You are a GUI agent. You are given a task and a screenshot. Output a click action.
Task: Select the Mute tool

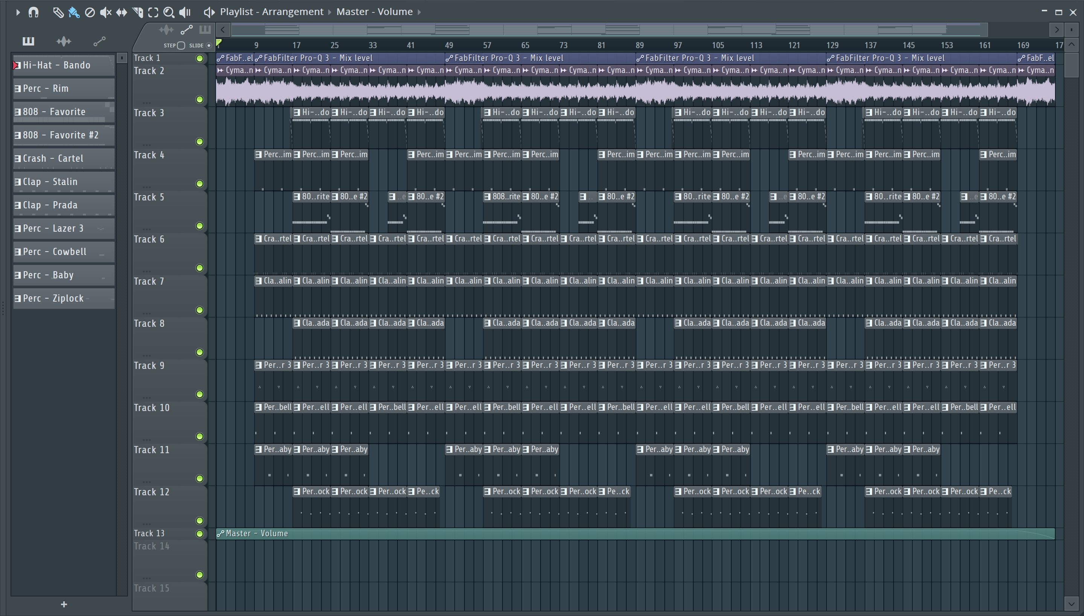105,12
